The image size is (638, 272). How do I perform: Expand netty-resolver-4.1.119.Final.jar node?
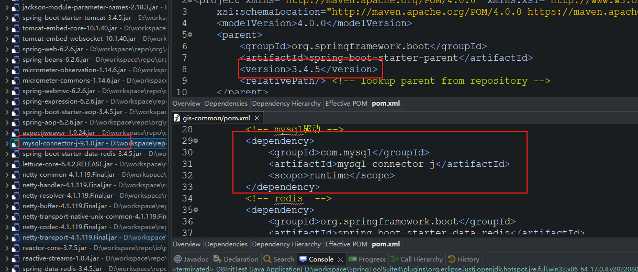[x=6, y=196]
